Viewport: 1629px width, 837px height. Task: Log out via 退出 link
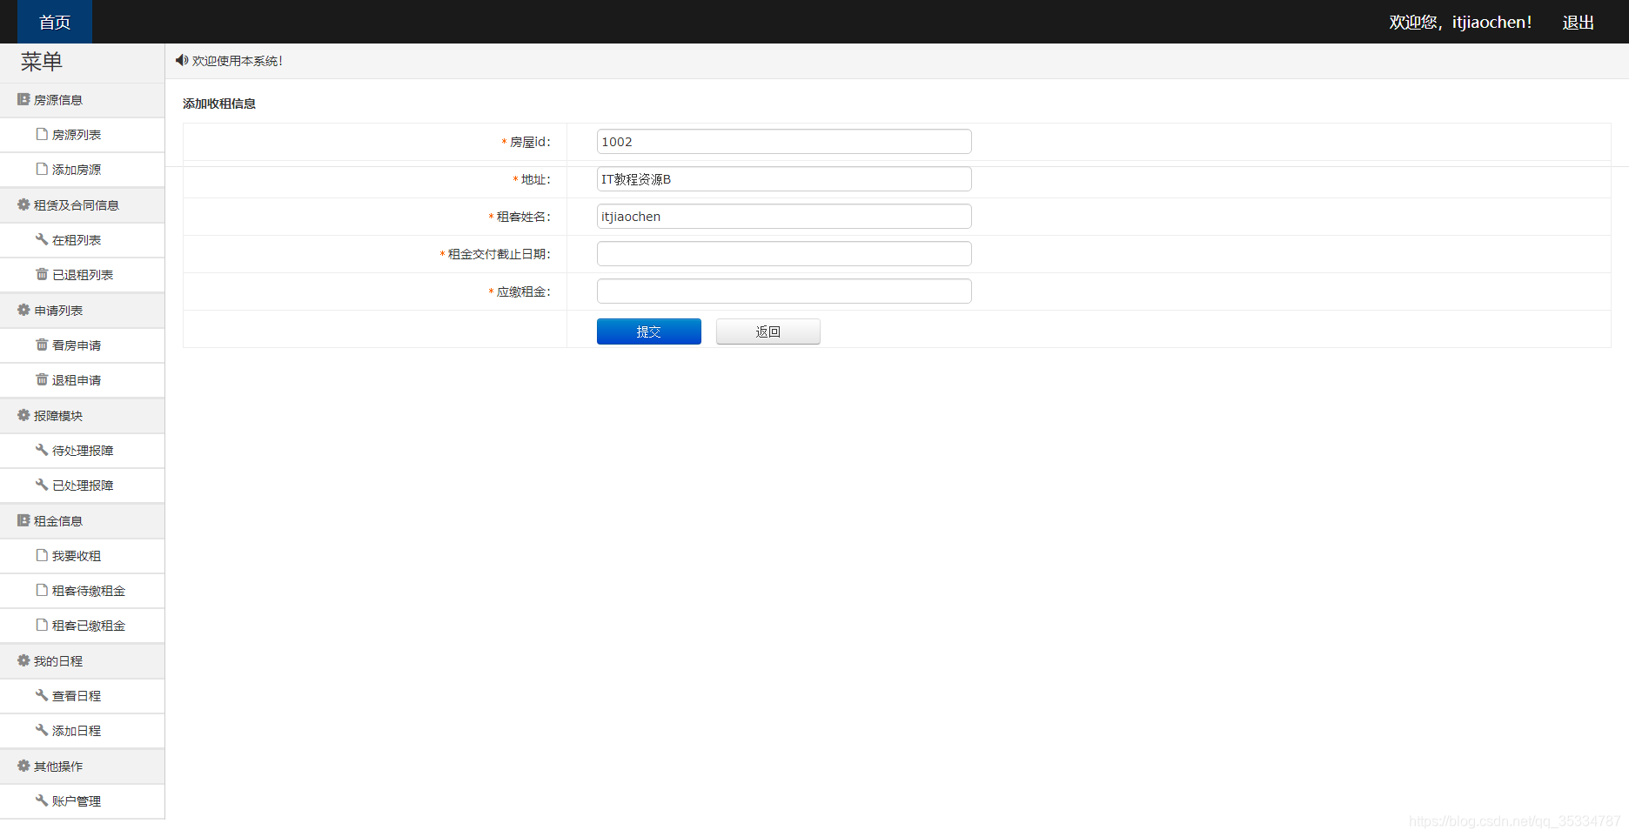pyautogui.click(x=1579, y=23)
